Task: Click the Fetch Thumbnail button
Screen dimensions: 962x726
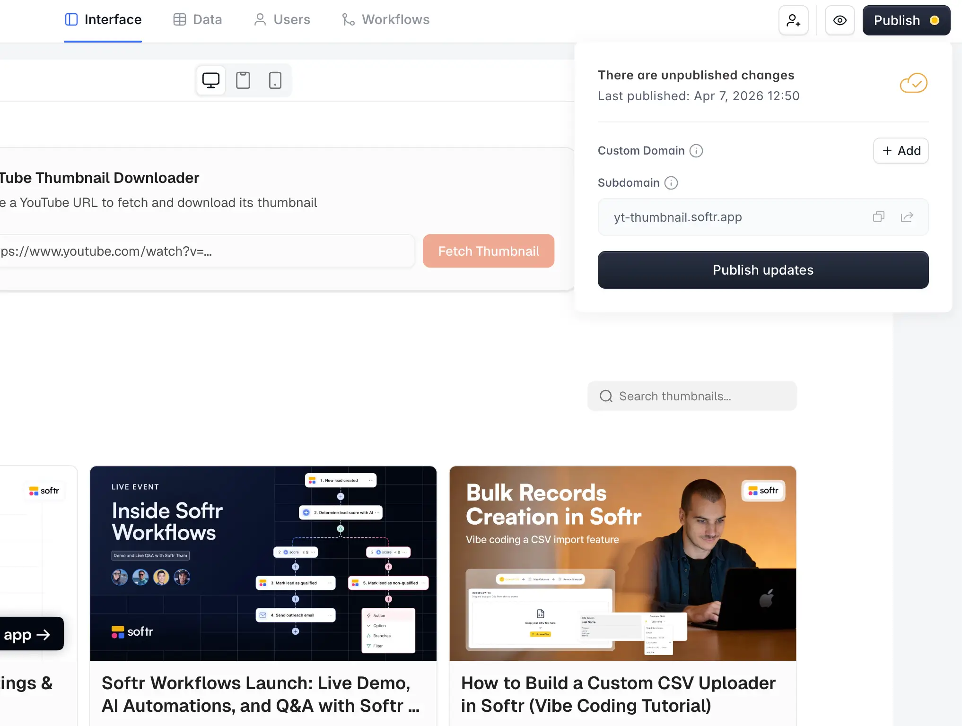Action: point(489,251)
